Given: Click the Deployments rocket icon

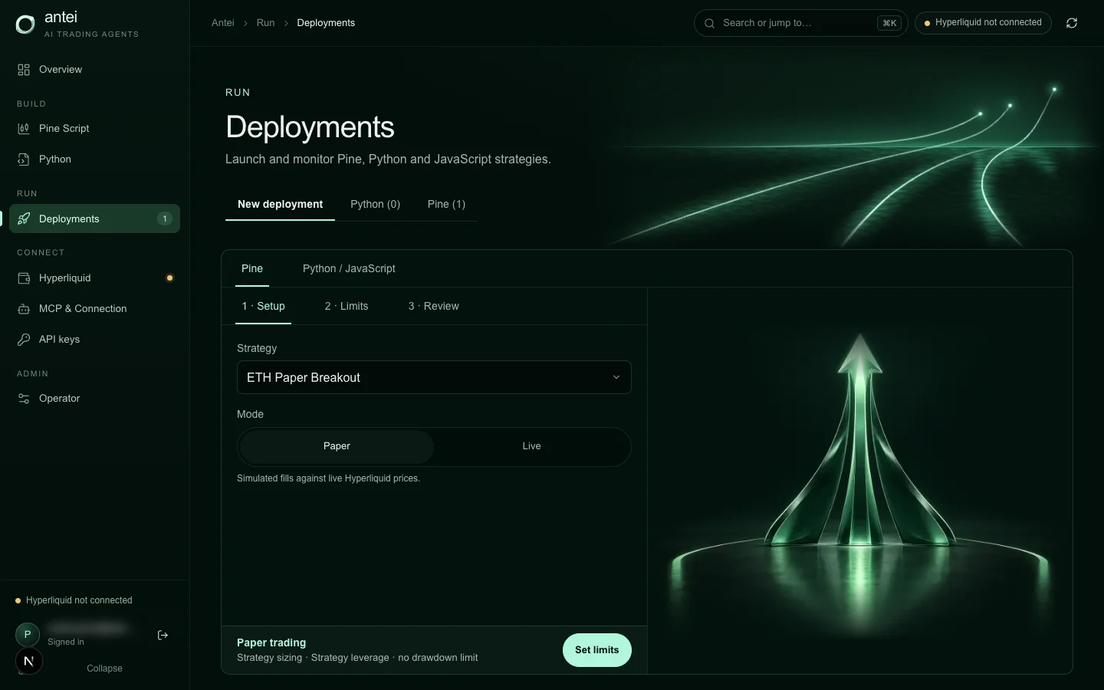Looking at the screenshot, I should click(24, 219).
